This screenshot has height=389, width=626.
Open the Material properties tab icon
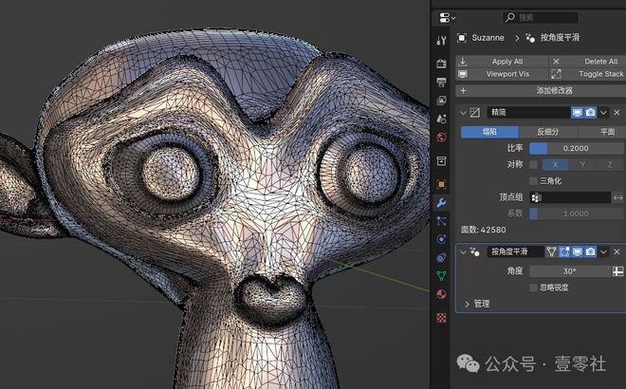pyautogui.click(x=441, y=294)
